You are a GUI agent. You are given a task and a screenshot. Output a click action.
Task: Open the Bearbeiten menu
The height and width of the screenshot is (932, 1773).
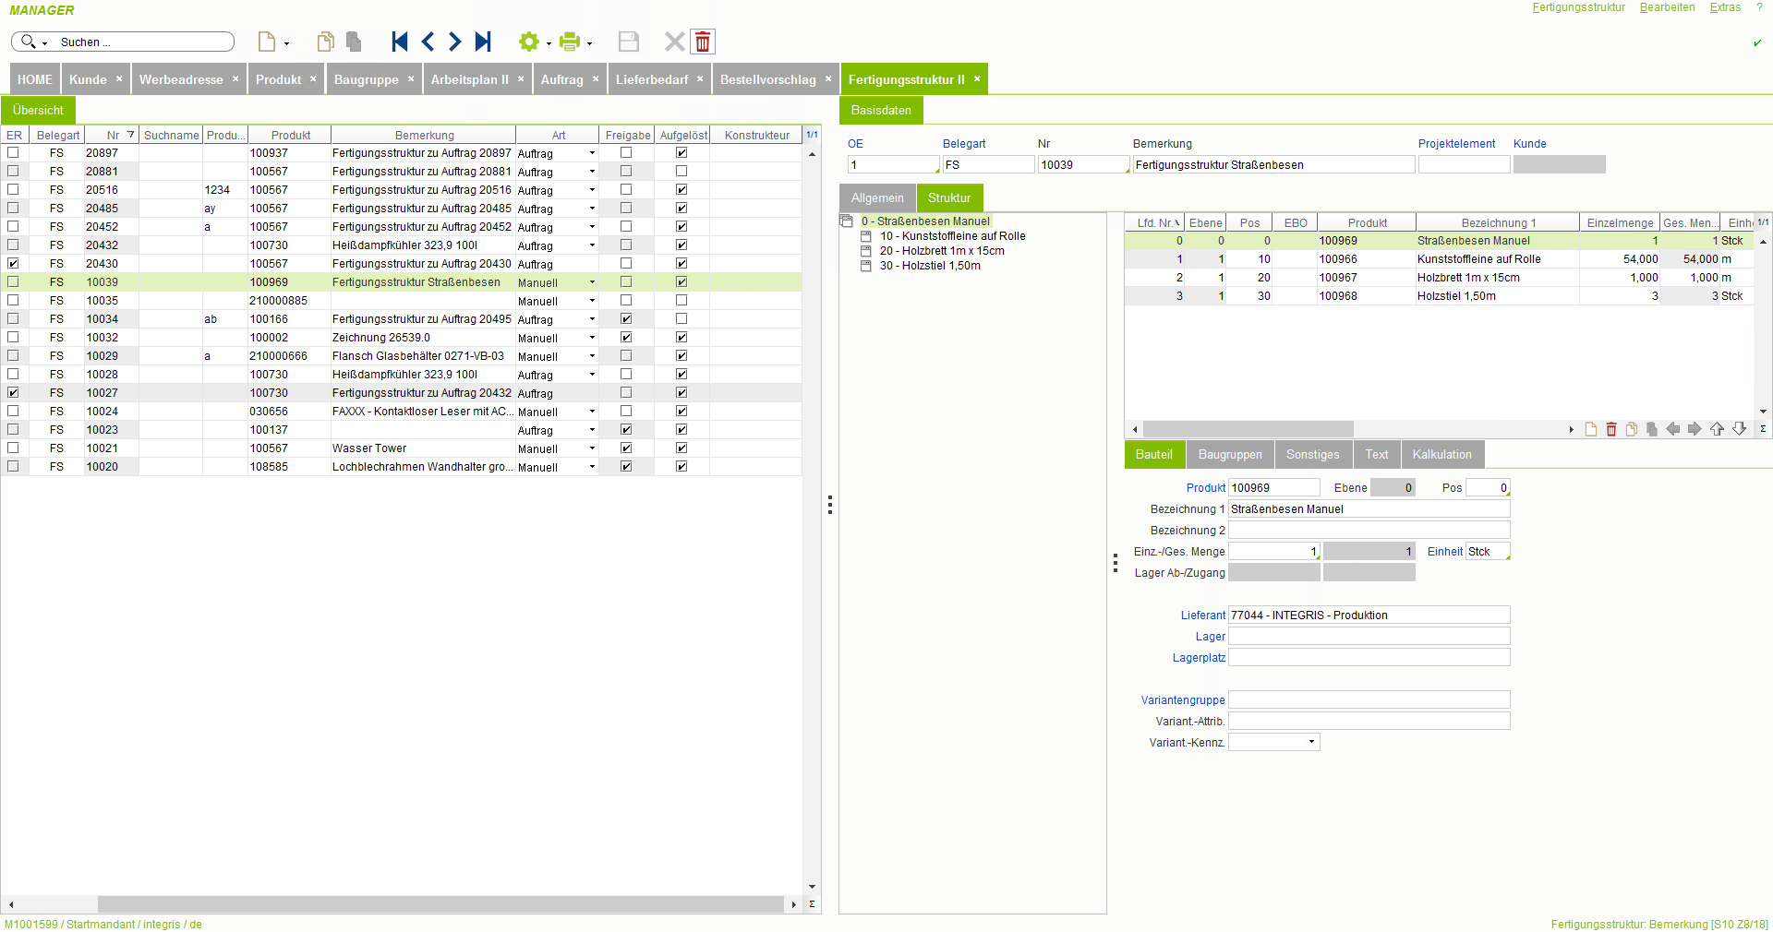pyautogui.click(x=1667, y=7)
